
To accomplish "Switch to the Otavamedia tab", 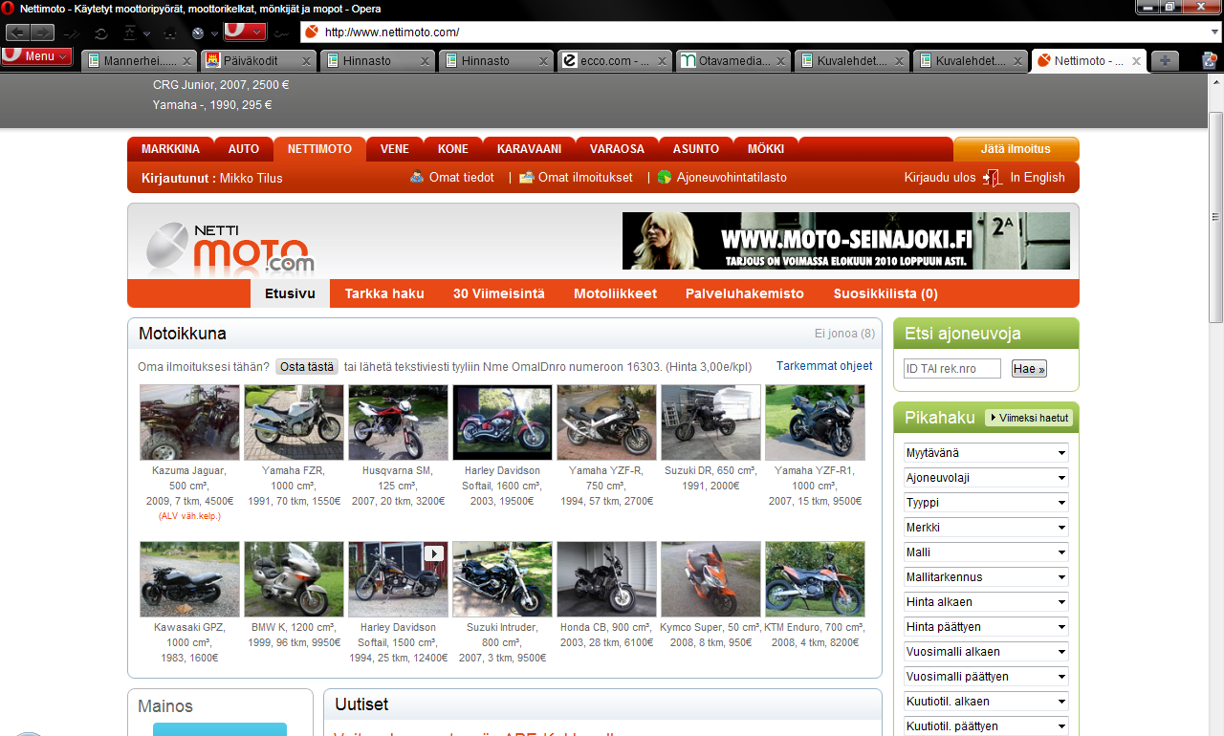I will tap(732, 61).
